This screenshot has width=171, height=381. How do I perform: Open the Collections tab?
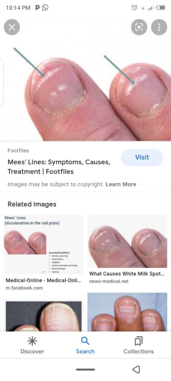point(139,345)
